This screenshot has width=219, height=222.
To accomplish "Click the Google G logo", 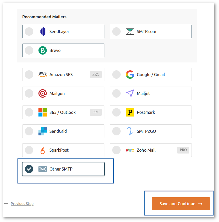I will coord(130,75).
